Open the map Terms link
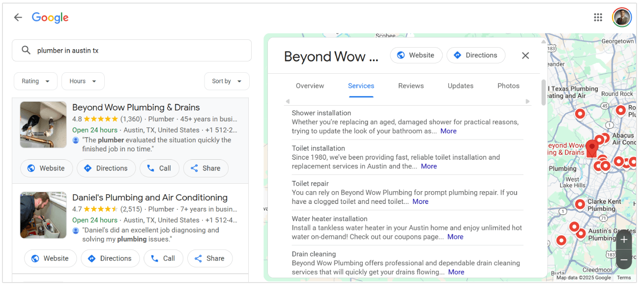 (x=624, y=278)
